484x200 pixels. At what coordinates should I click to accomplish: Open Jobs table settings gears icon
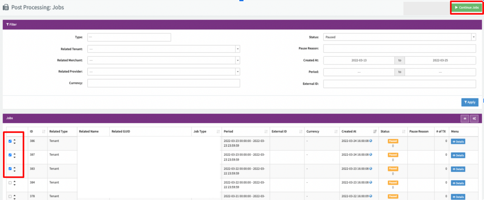[x=474, y=119]
